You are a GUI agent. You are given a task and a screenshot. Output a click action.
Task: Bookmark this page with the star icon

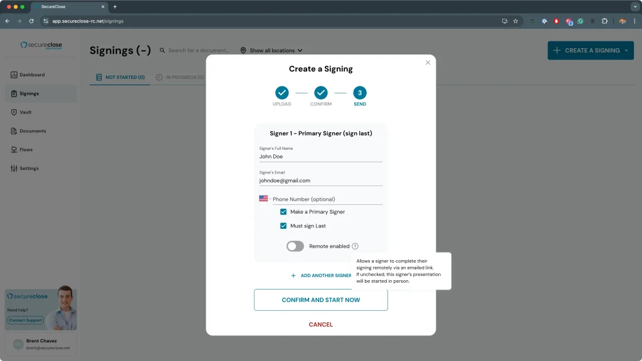pos(516,21)
